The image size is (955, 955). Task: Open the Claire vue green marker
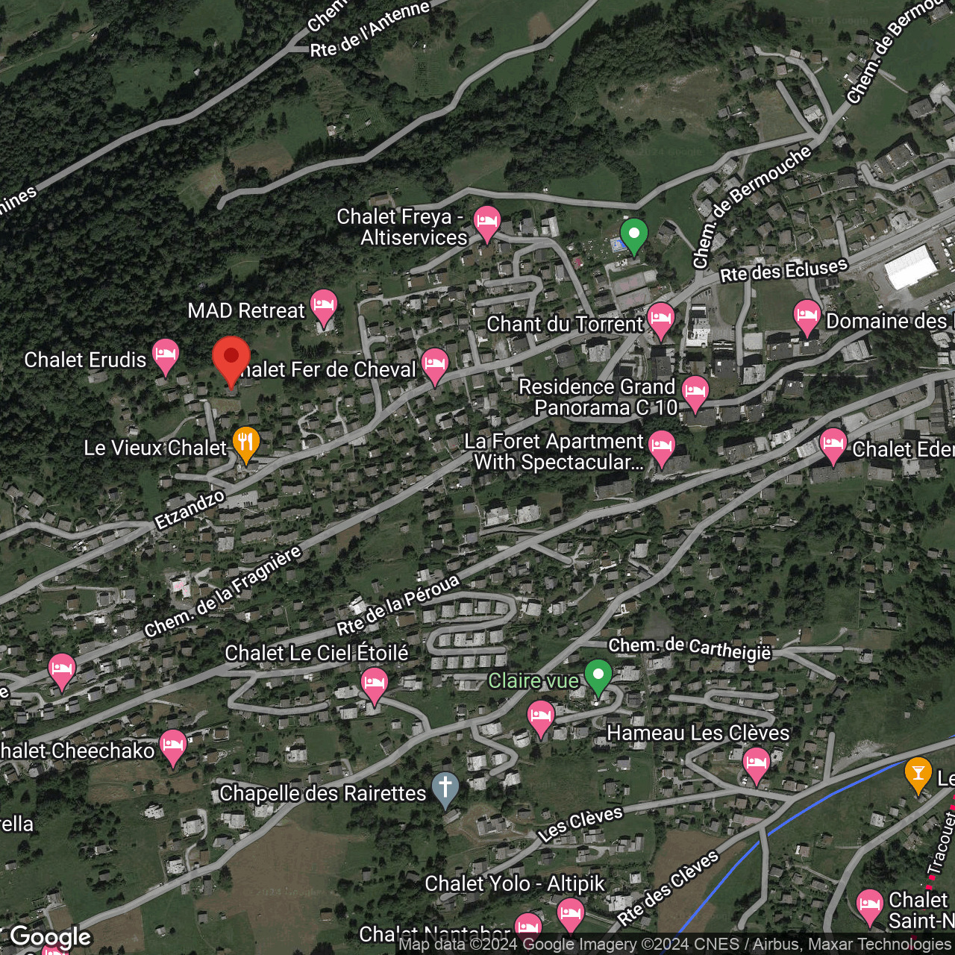pyautogui.click(x=598, y=678)
